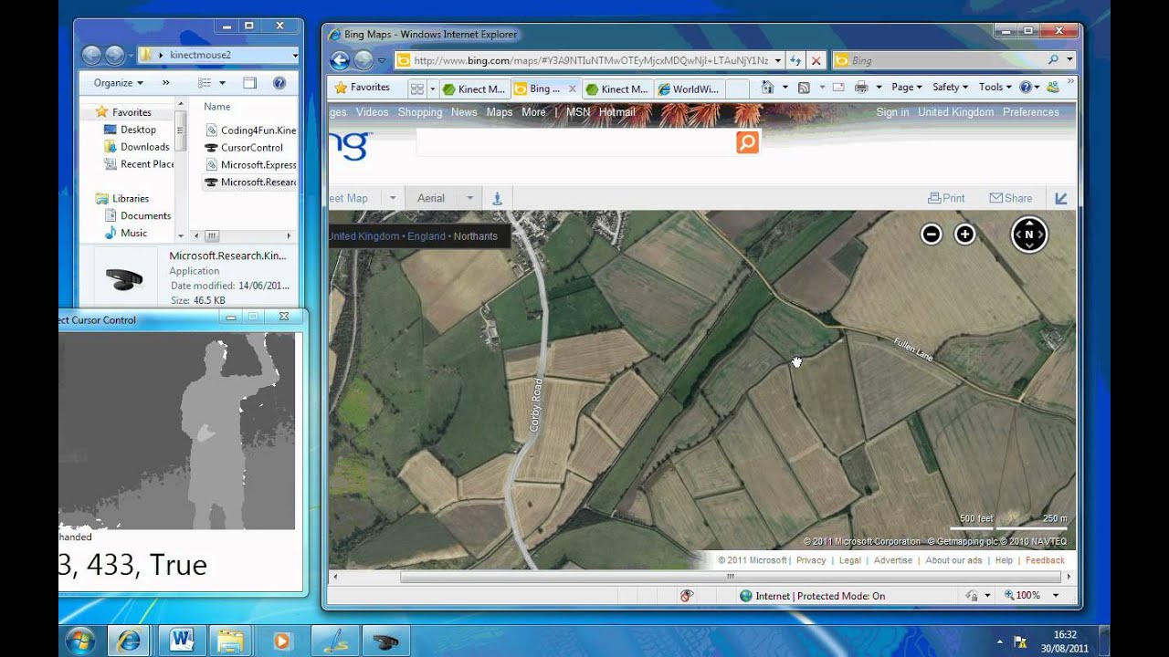Click the printer icon in IE toolbar

pos(860,88)
